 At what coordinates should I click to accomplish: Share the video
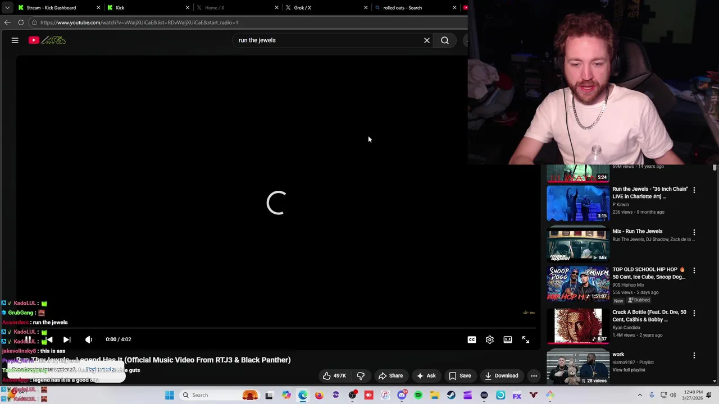390,376
